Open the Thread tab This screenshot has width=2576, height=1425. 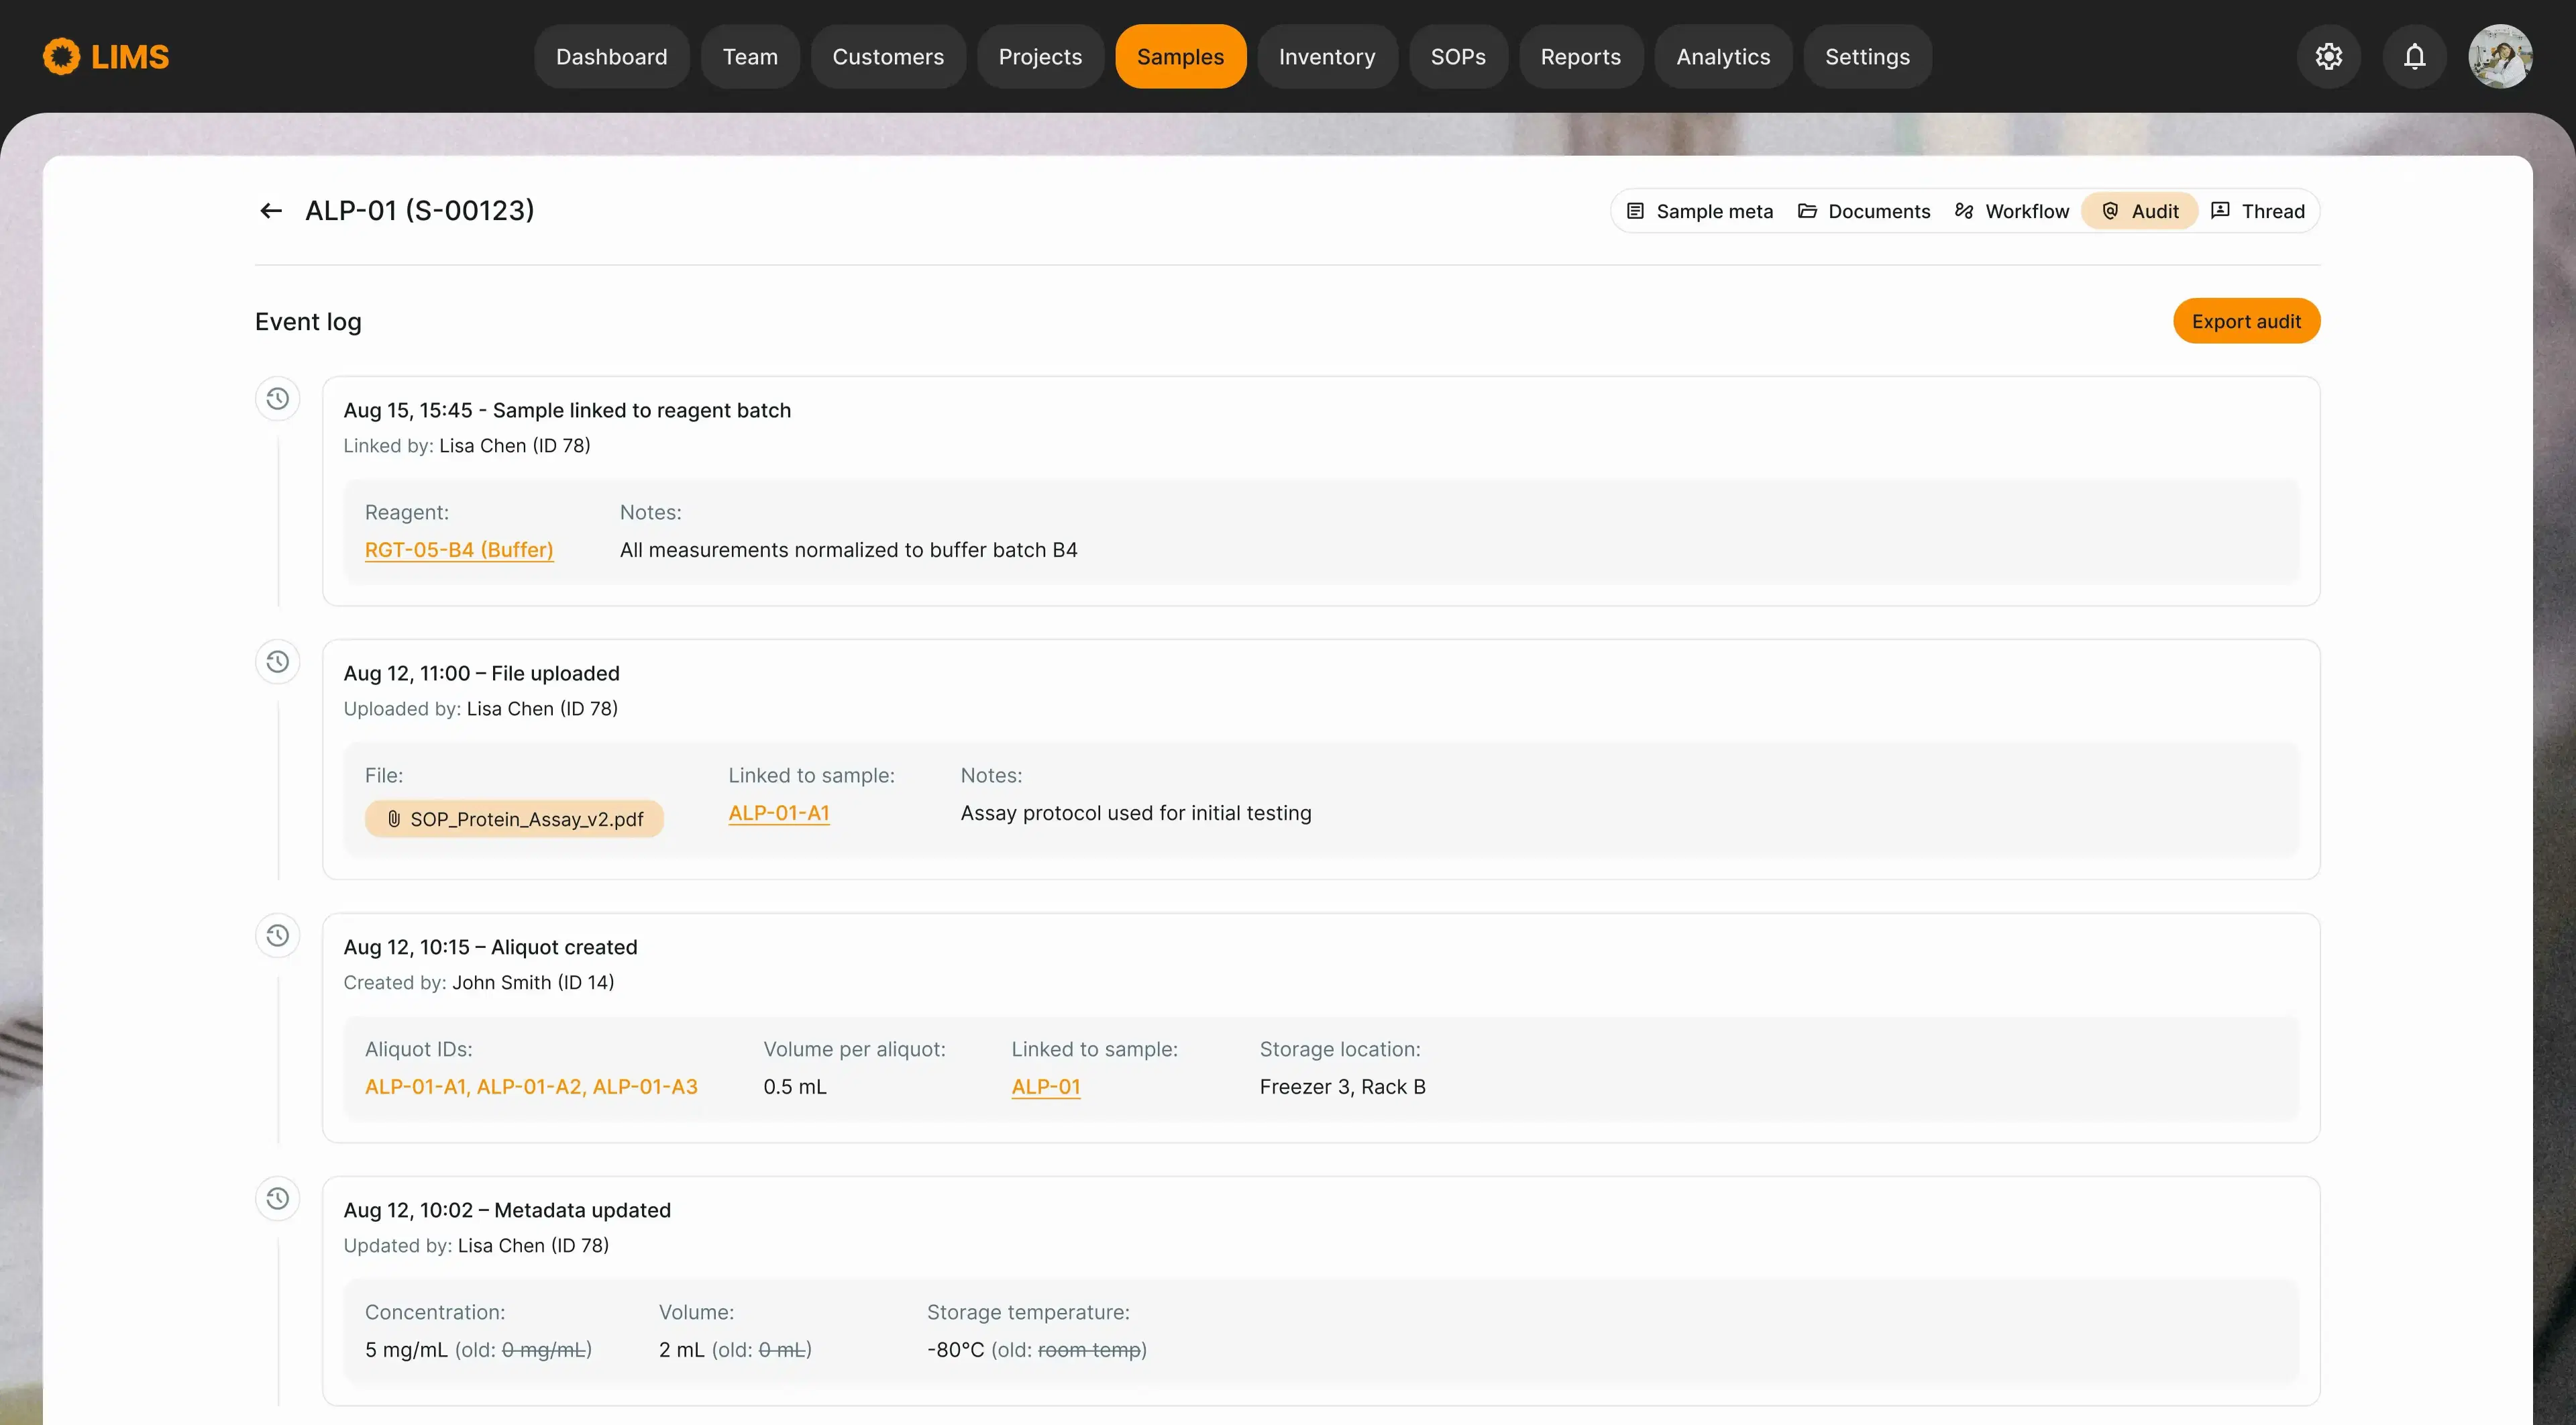tap(2258, 211)
